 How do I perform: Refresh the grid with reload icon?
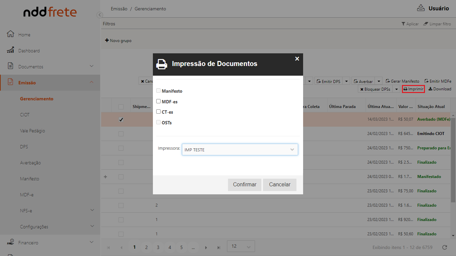[444, 247]
